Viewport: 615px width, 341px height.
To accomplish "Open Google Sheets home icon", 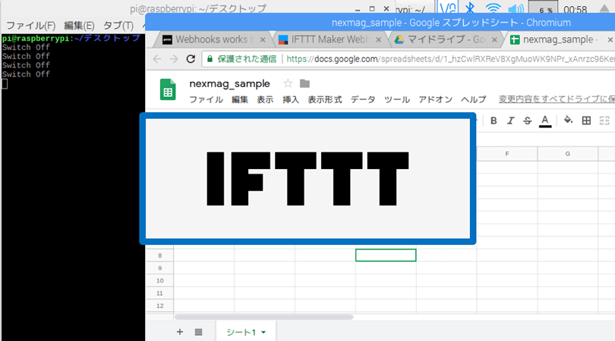I will click(x=168, y=89).
